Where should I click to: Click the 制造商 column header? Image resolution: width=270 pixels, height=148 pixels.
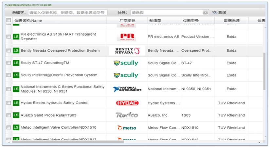[155, 21]
